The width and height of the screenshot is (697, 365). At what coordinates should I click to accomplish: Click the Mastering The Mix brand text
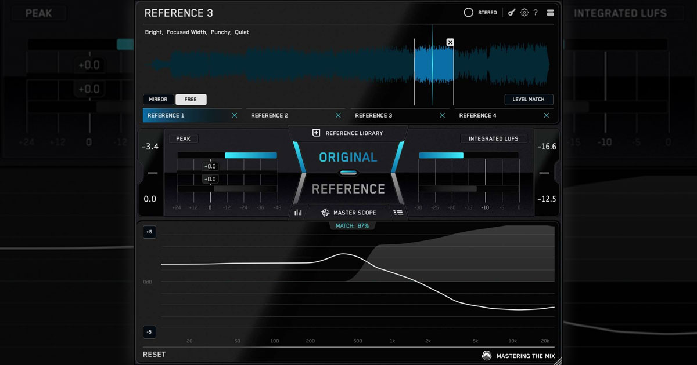(x=526, y=356)
